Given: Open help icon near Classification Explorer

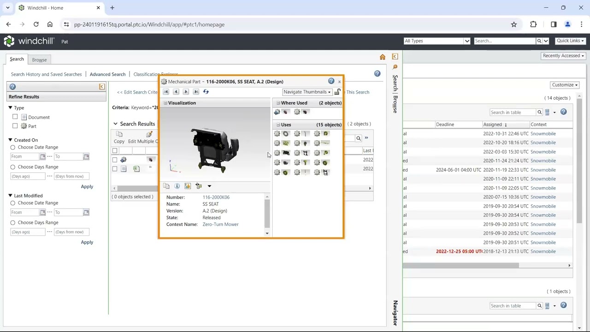Looking at the screenshot, I should 377,74.
